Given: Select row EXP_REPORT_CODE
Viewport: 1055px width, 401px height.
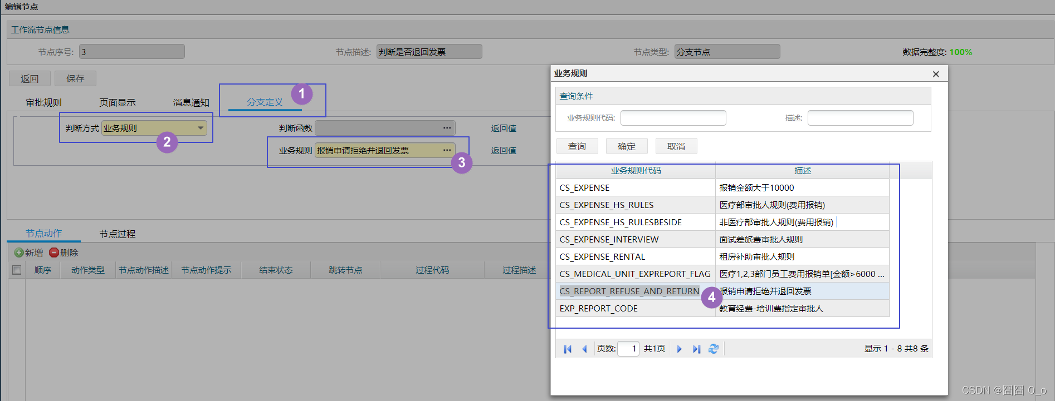Looking at the screenshot, I should (722, 308).
